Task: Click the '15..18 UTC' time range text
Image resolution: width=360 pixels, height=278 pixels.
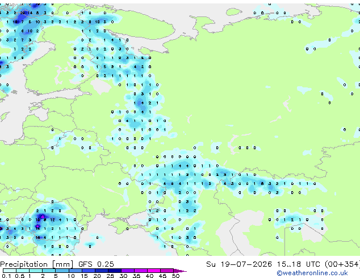Action: tap(299, 264)
